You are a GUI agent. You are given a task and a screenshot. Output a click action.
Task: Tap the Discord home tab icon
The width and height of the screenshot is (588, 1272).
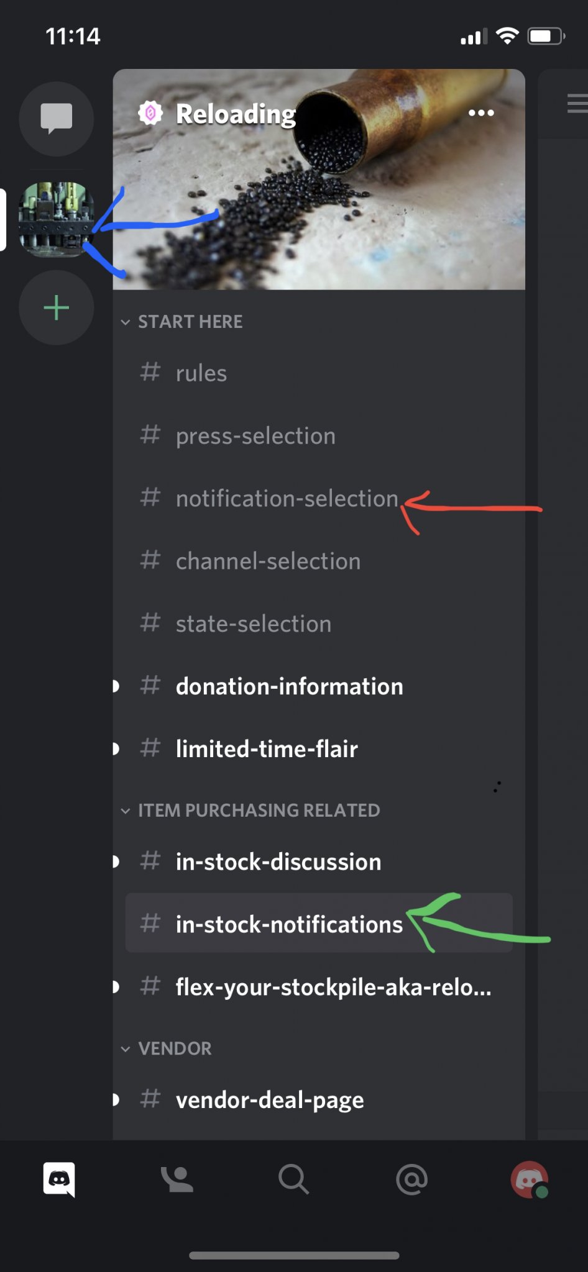tap(59, 1179)
